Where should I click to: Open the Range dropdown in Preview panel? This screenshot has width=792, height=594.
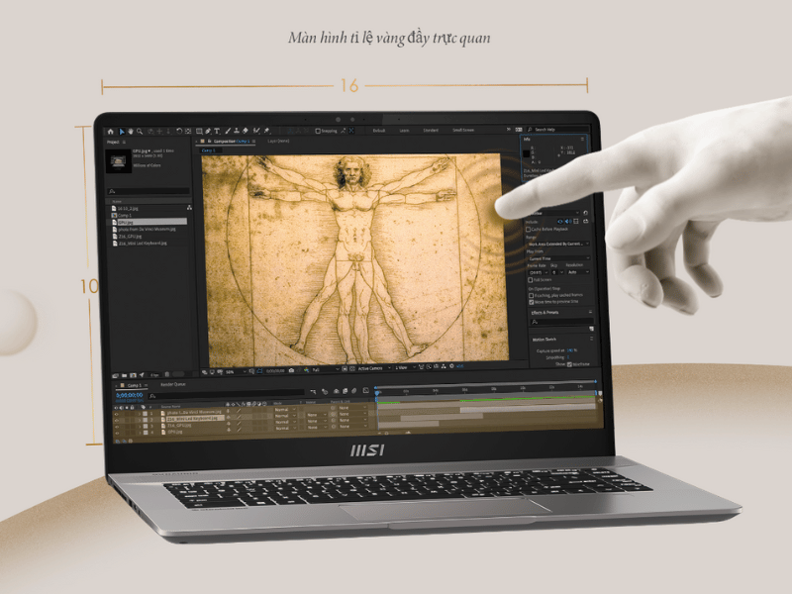[559, 244]
